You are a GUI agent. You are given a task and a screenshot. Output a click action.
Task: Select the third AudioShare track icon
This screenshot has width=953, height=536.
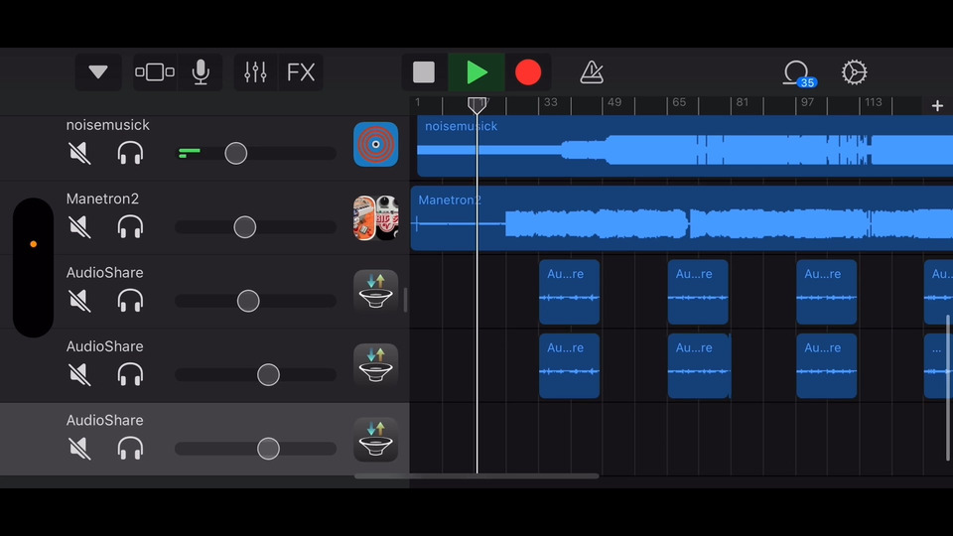pyautogui.click(x=375, y=440)
